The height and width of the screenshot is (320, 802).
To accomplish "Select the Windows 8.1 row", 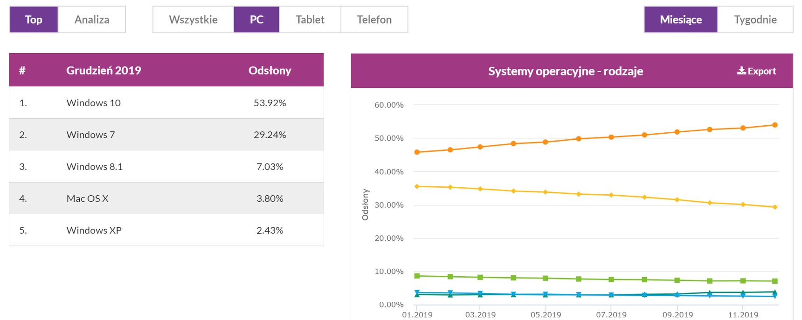I will click(166, 166).
